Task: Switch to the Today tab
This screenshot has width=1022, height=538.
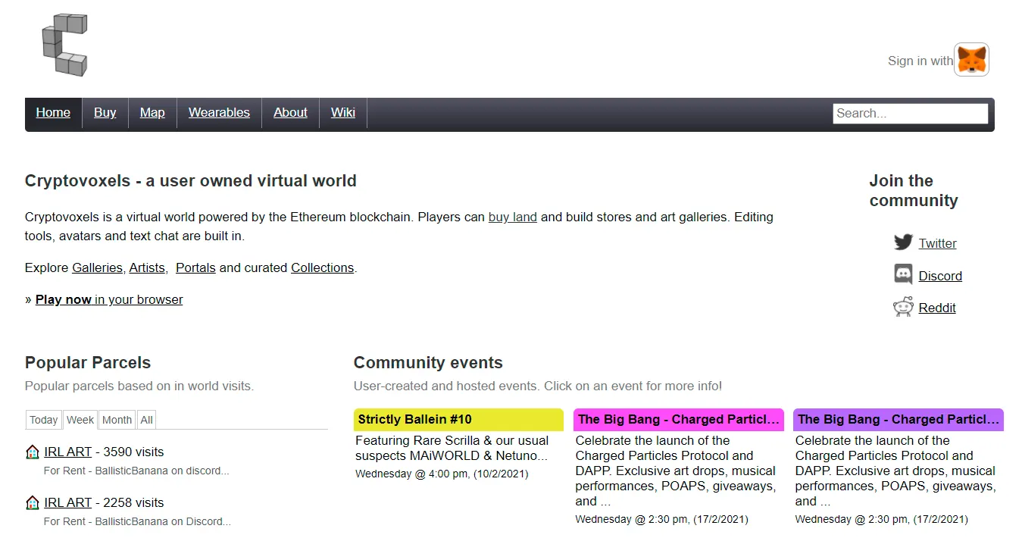Action: 44,420
